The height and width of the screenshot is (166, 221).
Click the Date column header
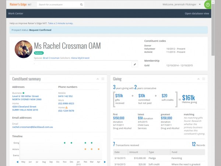tap(120, 152)
